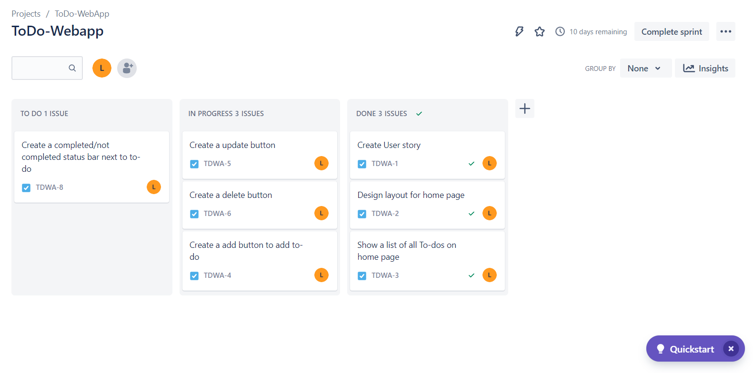Click the 10 days remaining sprint info
The height and width of the screenshot is (373, 753).
pos(591,31)
